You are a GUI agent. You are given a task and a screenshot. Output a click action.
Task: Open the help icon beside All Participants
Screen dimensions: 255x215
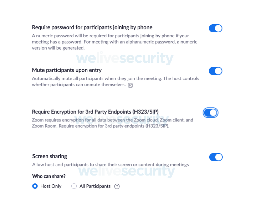pos(117,186)
